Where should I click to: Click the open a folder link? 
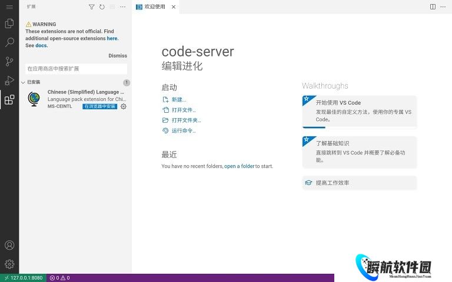(240, 166)
